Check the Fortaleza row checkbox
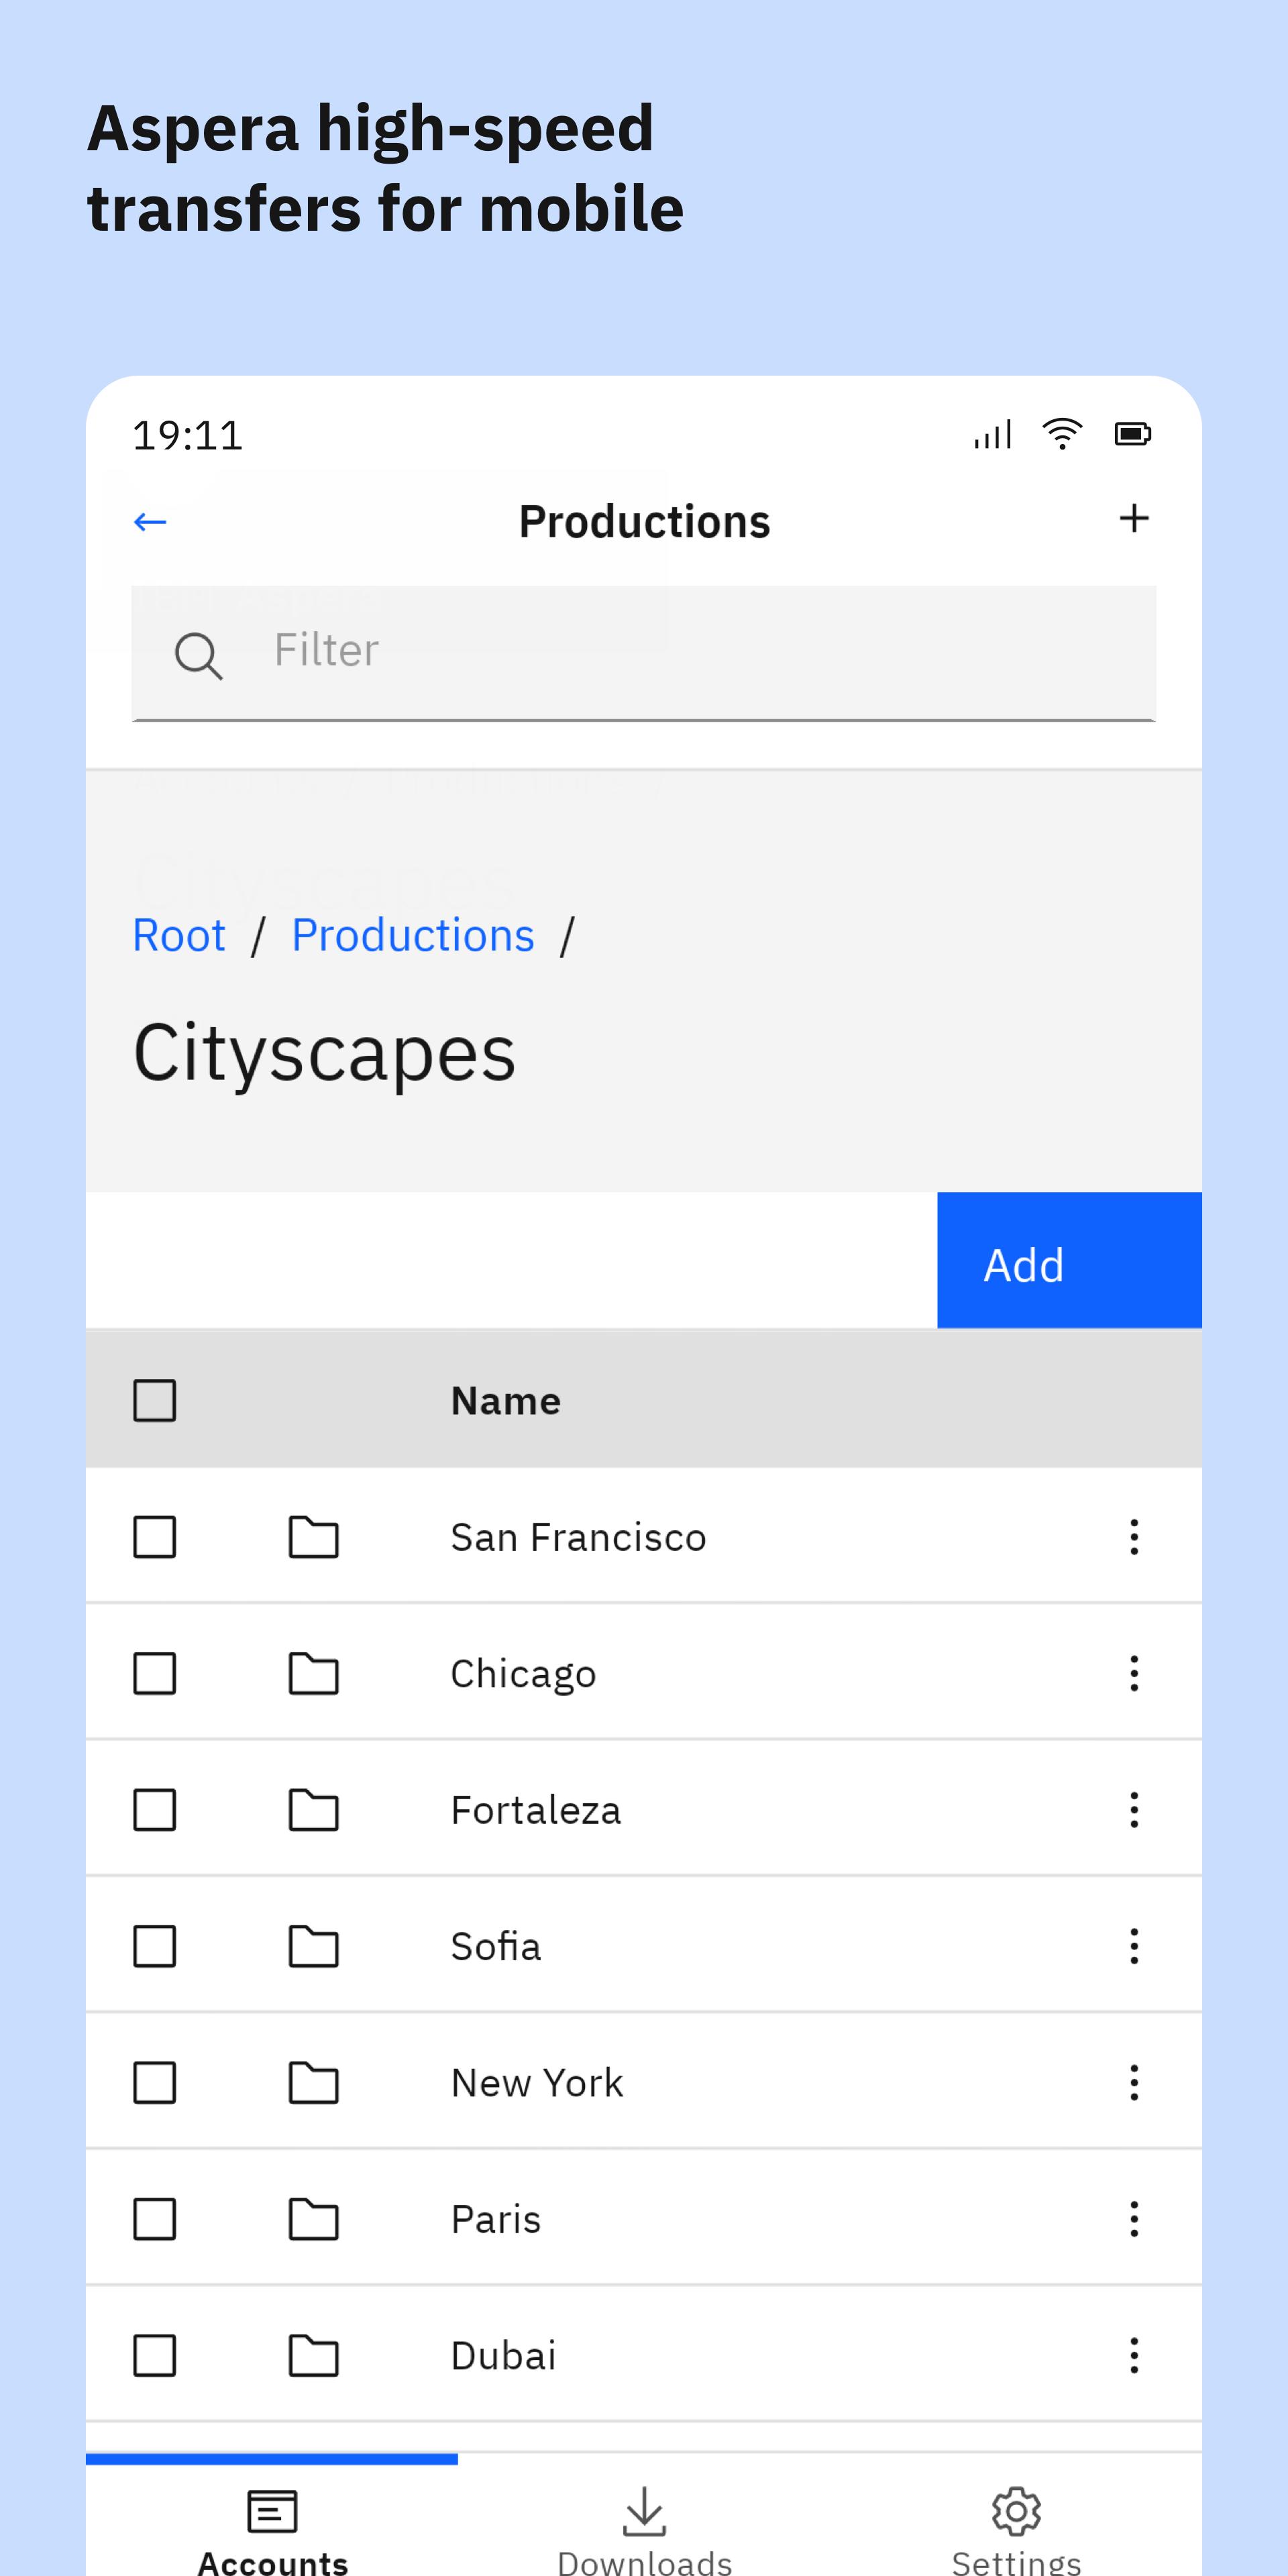 155,1810
